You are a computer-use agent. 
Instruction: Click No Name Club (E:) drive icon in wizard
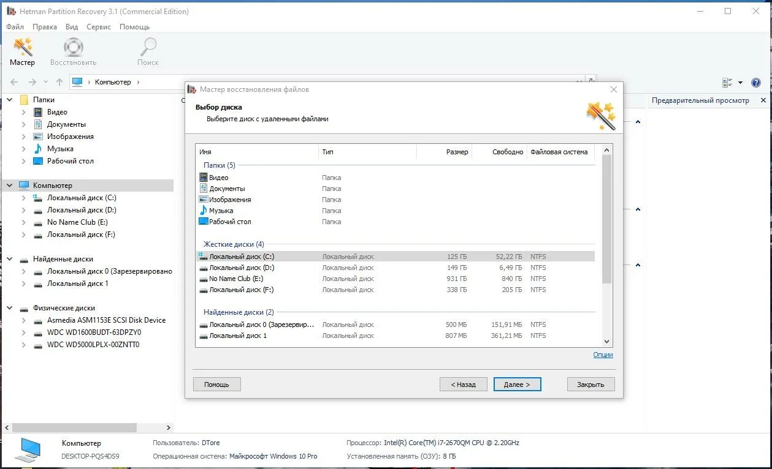click(204, 279)
